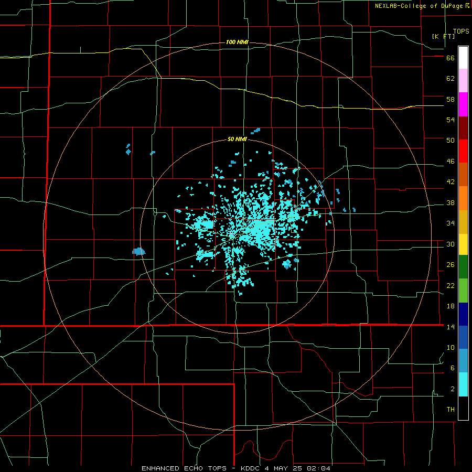Click the 30 value on the scale

[x=450, y=244]
